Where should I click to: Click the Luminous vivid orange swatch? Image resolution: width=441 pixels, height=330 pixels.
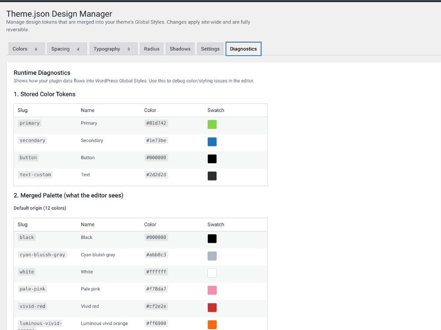tap(212, 324)
